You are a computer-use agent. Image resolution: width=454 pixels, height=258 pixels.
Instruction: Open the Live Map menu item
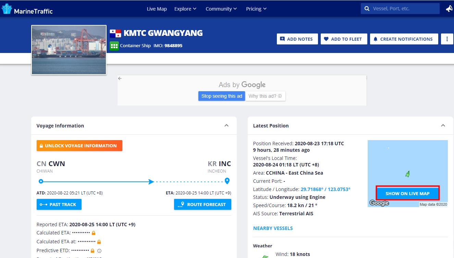coord(157,9)
